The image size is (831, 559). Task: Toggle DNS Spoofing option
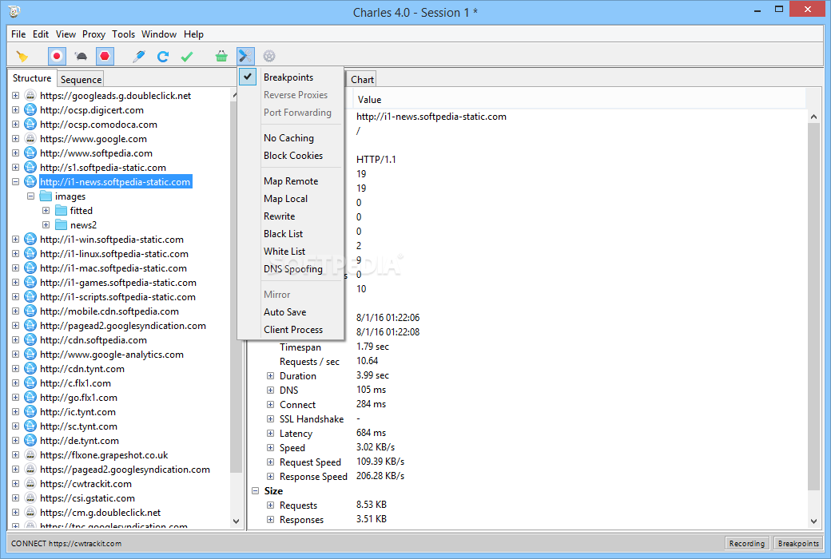[x=290, y=268]
